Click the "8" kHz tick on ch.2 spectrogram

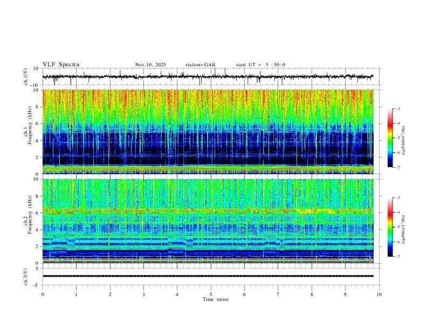tap(37, 196)
